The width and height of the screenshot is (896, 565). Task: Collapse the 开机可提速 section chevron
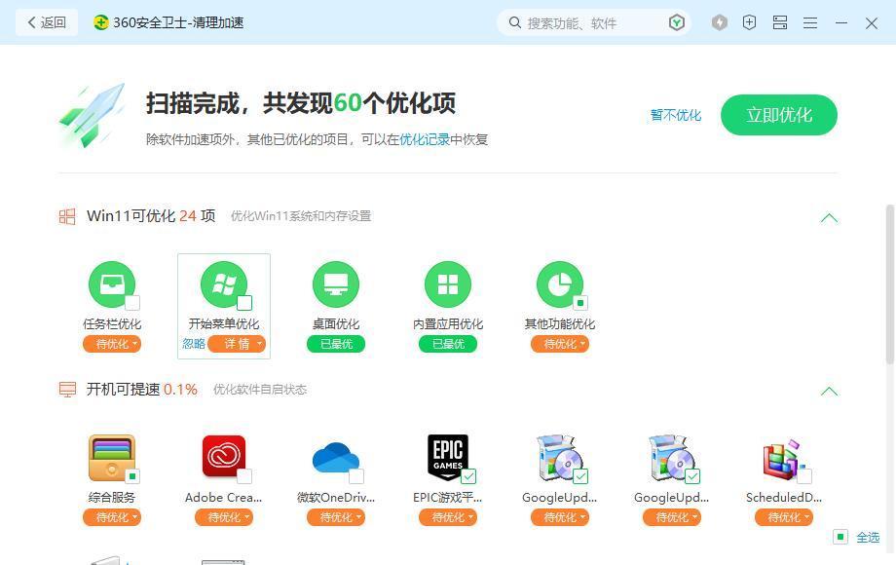[x=829, y=391]
